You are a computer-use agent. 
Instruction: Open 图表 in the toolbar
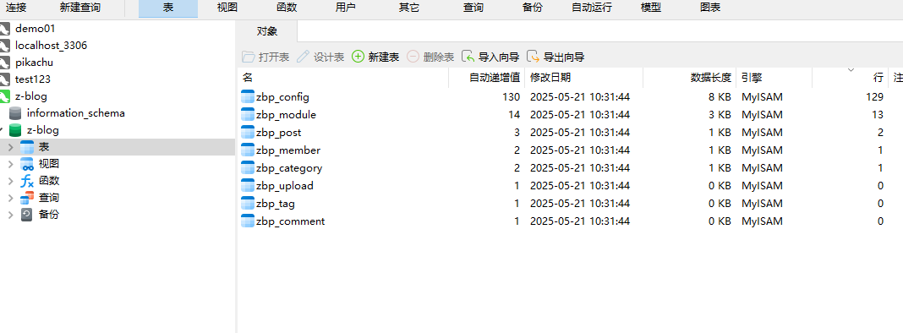coord(710,8)
